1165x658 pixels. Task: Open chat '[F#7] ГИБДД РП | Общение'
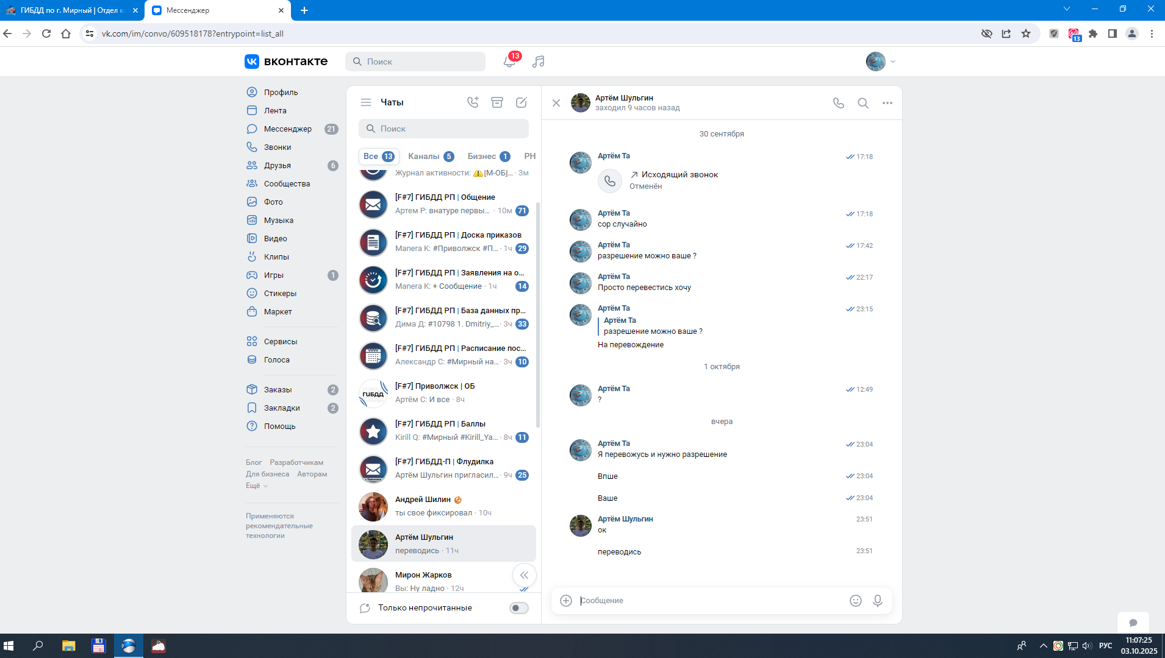[x=443, y=204]
